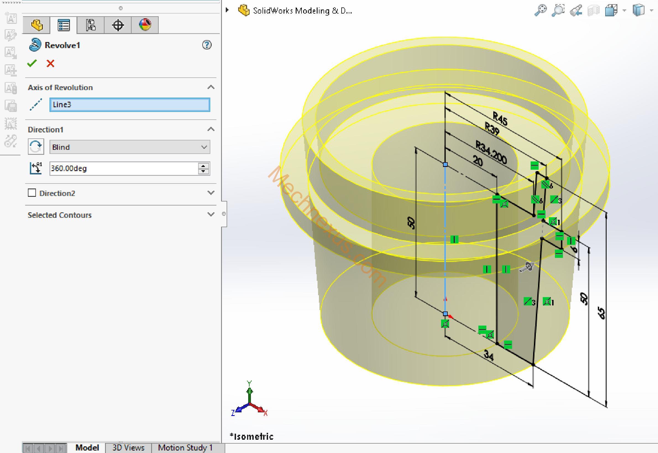This screenshot has height=453, width=658.
Task: Cancel the revolve with the red X
Action: (x=50, y=63)
